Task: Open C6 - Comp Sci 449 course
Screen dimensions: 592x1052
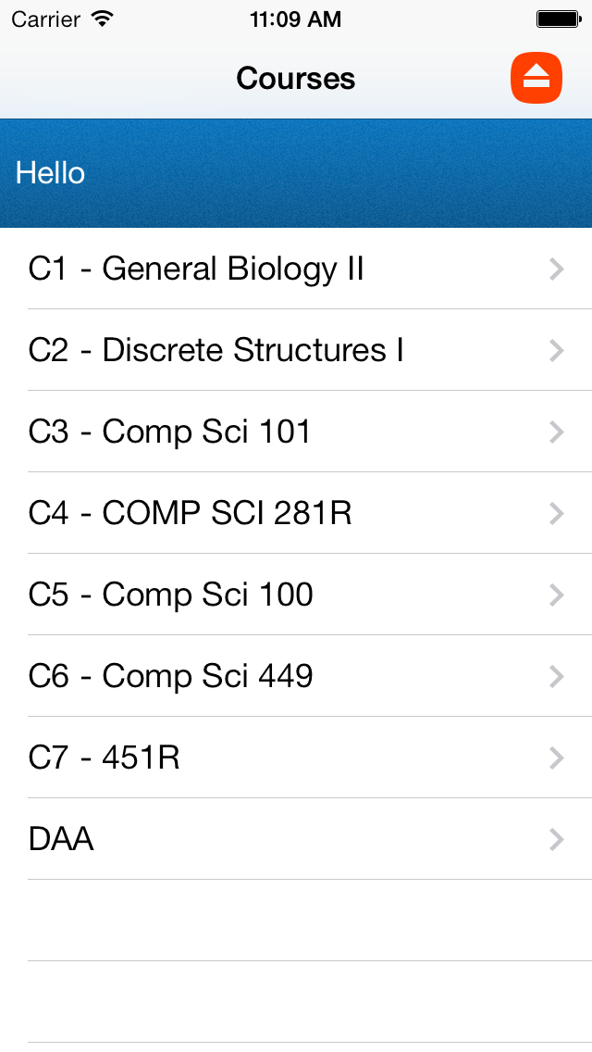Action: tap(171, 676)
